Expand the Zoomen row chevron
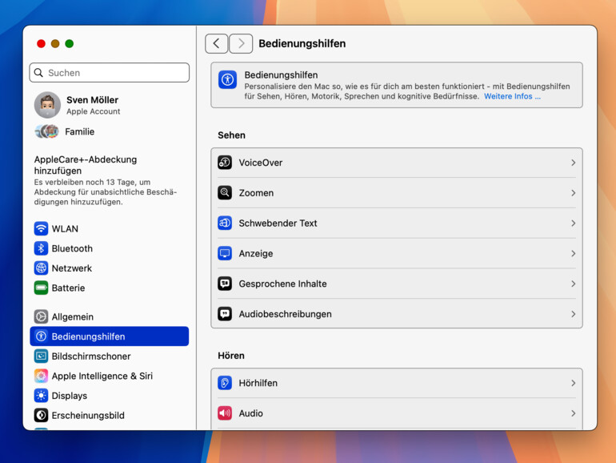 [x=573, y=193]
